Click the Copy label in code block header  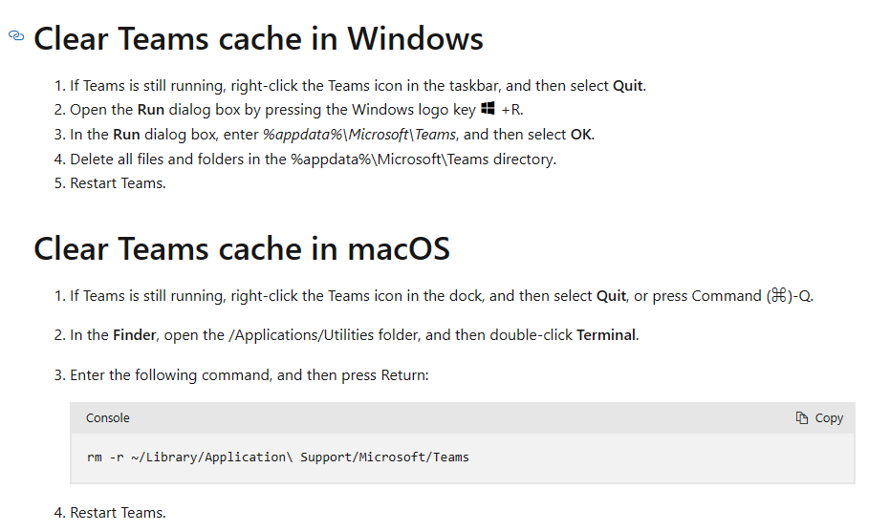pos(829,418)
